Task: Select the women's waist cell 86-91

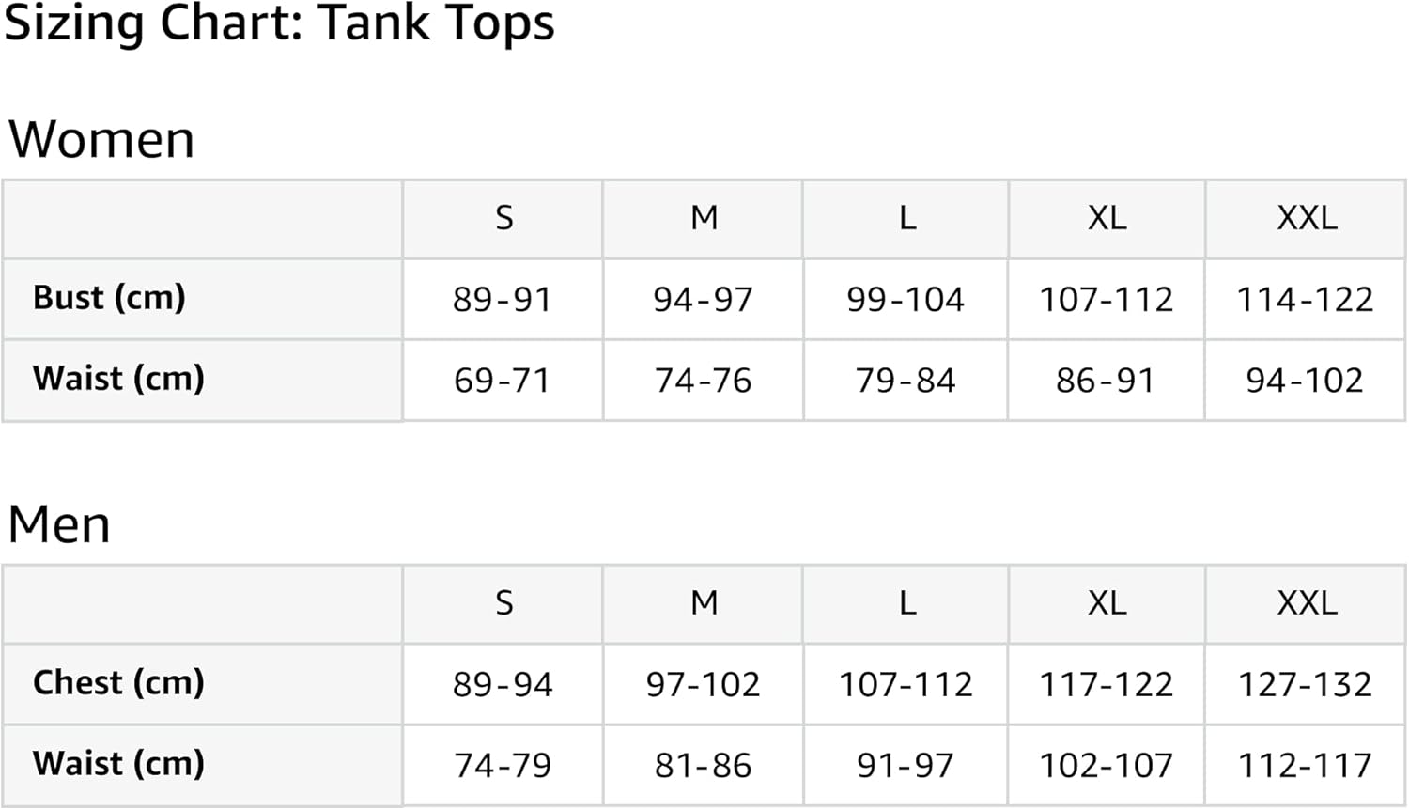Action: coord(1105,381)
